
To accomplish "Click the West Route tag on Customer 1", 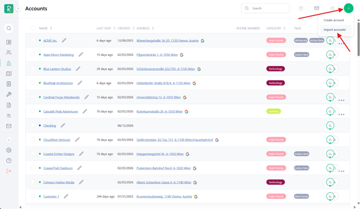I will point(301,196).
